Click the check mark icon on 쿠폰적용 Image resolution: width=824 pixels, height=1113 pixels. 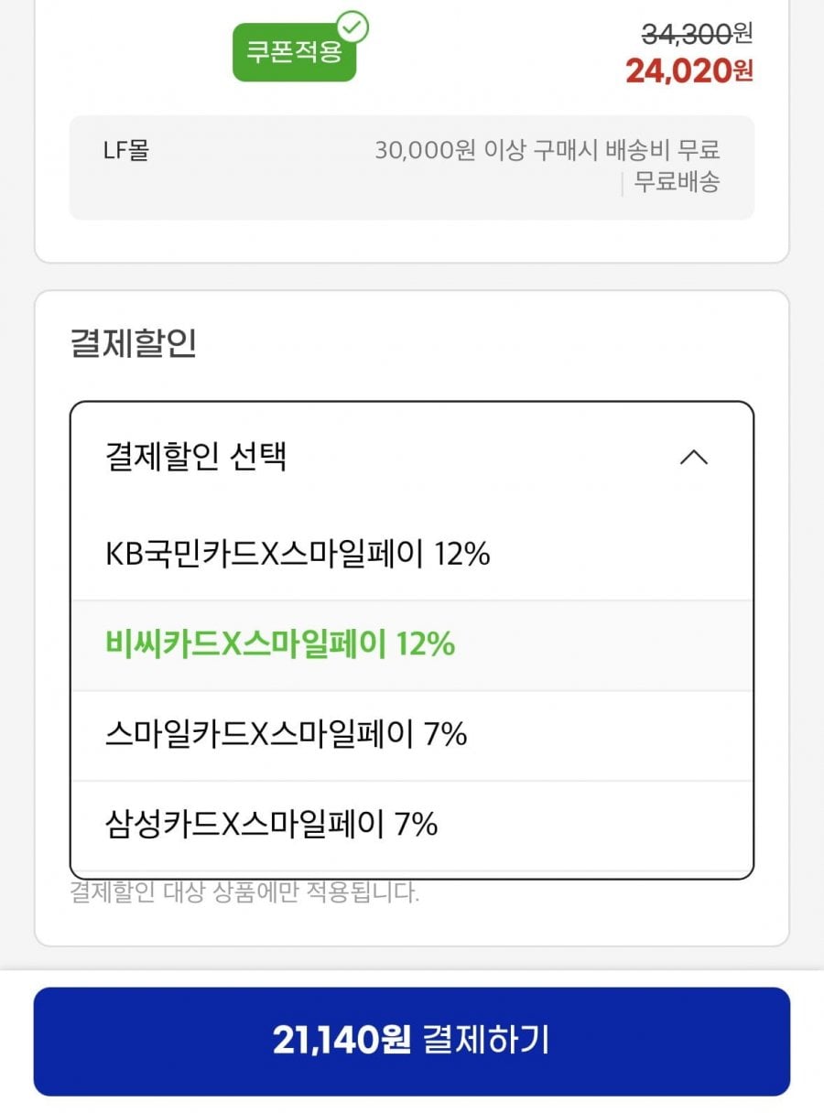pyautogui.click(x=352, y=27)
